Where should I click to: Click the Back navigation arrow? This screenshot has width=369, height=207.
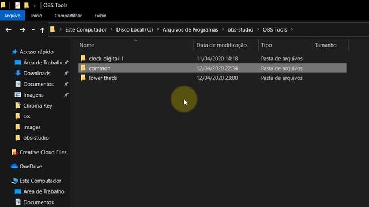pyautogui.click(x=9, y=30)
